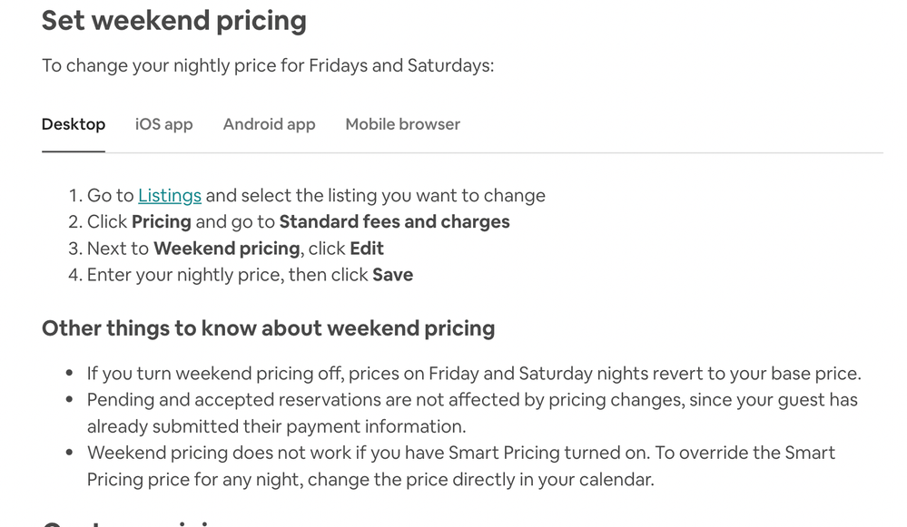The image size is (907, 527).
Task: Click the bold Pricing word in step two
Action: [161, 222]
